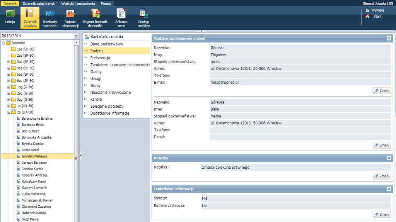Select student Obremska Zuzanna in tree
The image size is (396, 222).
coord(36,207)
